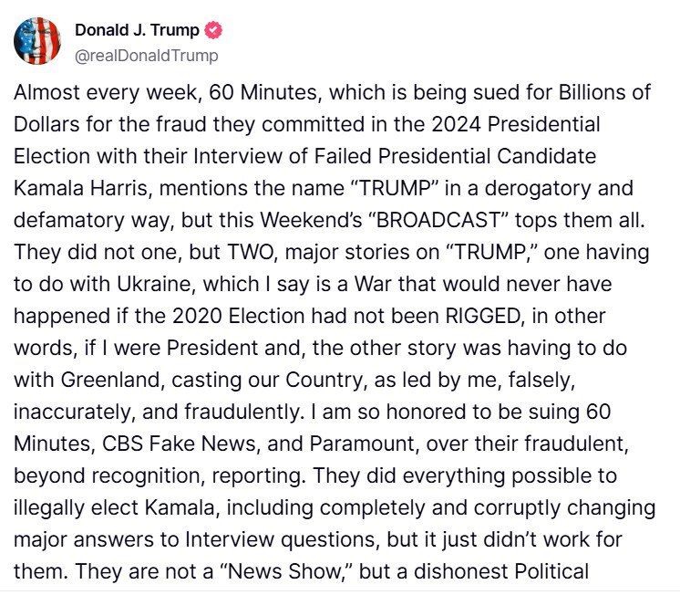Open the Donald J. Trump display name
The height and width of the screenshot is (595, 680).
(x=137, y=30)
